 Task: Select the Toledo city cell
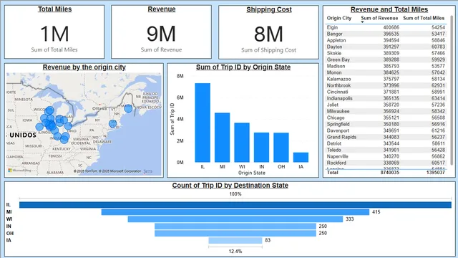click(x=334, y=150)
